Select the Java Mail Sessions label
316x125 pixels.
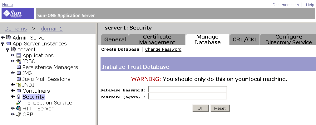(46, 79)
